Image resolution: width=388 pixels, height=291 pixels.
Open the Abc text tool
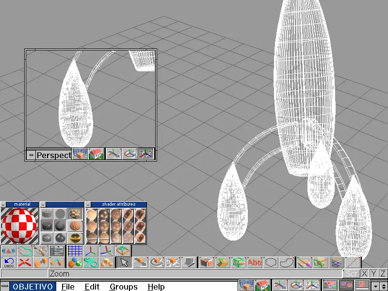(255, 262)
